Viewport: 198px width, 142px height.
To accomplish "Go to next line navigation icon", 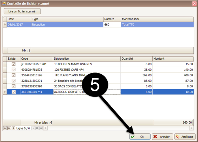I will click(x=33, y=128).
